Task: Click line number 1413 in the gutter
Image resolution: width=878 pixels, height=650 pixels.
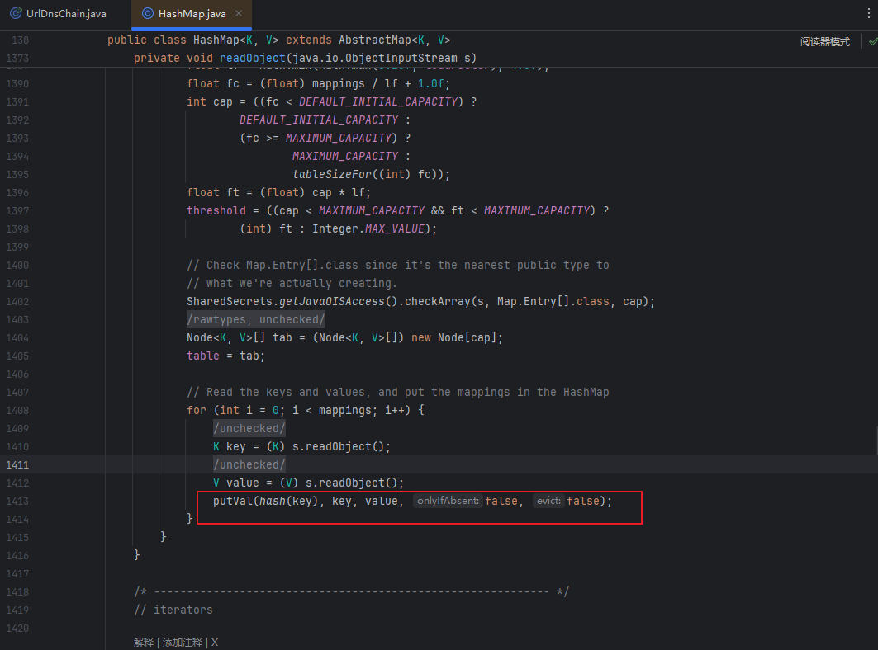Action: click(17, 502)
